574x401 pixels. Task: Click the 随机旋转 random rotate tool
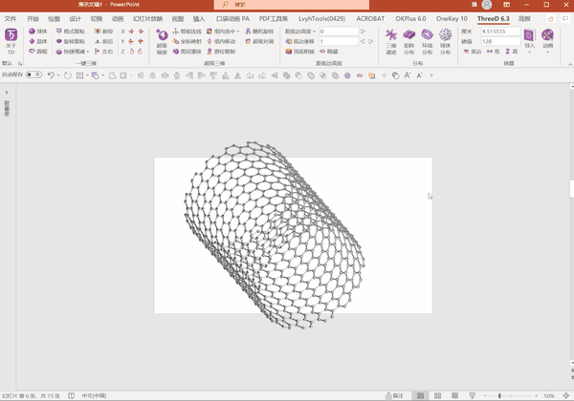tap(259, 32)
